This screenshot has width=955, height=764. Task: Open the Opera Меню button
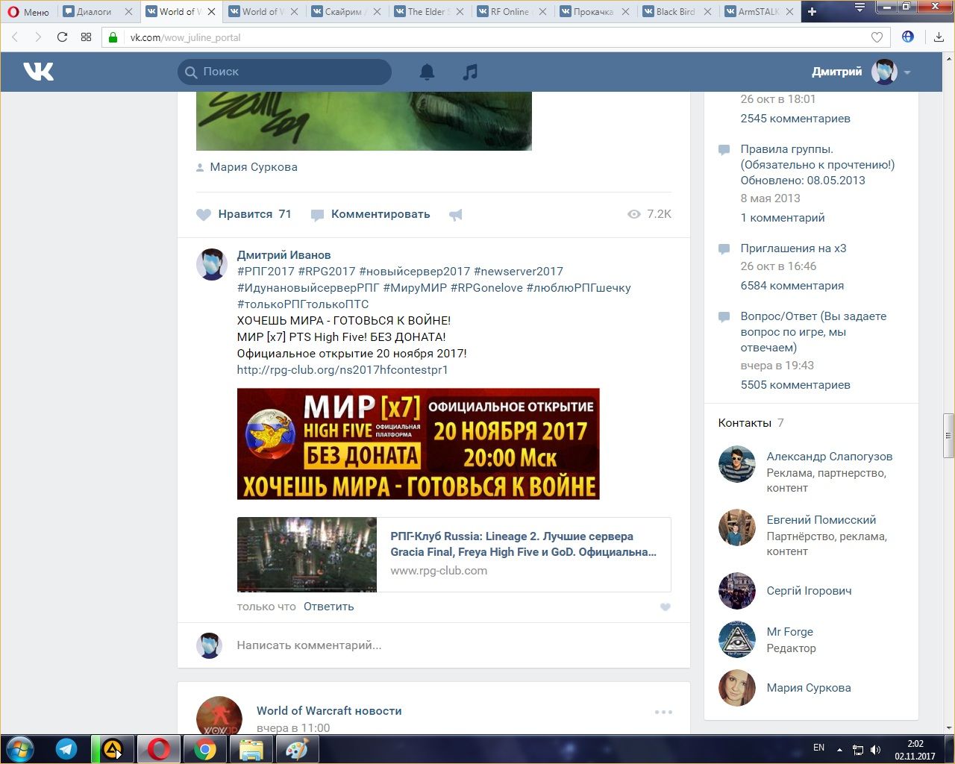[28, 12]
